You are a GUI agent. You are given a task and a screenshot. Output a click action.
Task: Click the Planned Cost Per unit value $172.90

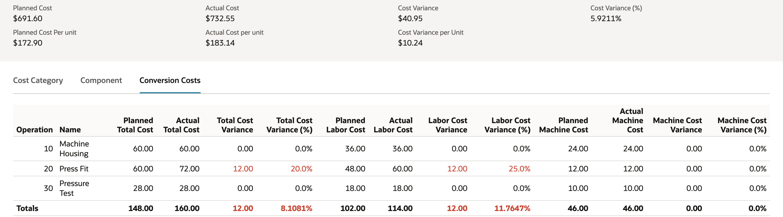[28, 43]
